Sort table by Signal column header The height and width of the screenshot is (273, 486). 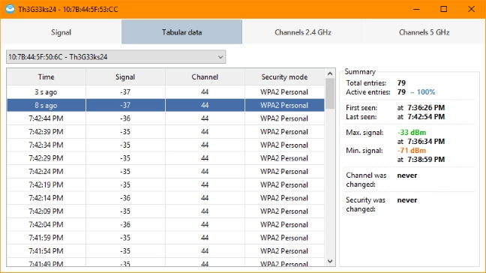tap(125, 76)
